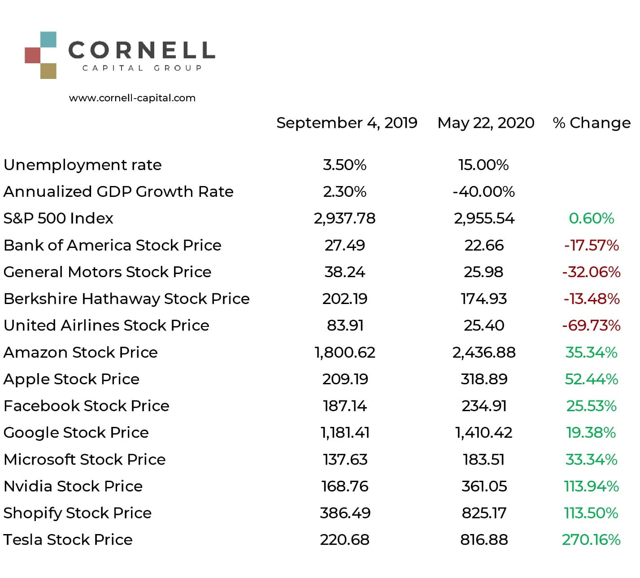Viewport: 640px width, 578px height.
Task: Click Berkshire Hathaway's 202.19 price value
Action: (x=345, y=299)
